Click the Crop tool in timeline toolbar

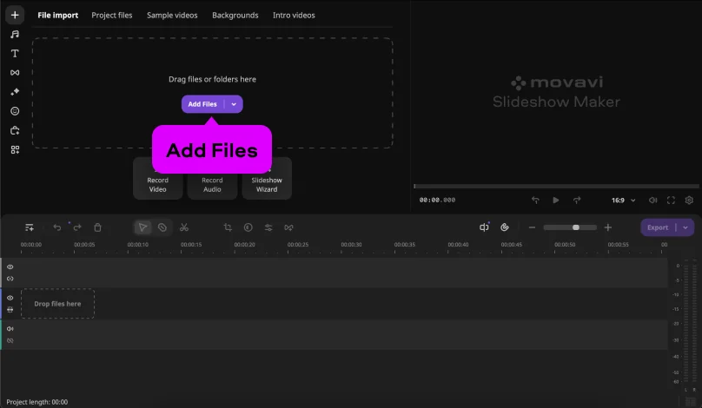click(x=228, y=227)
